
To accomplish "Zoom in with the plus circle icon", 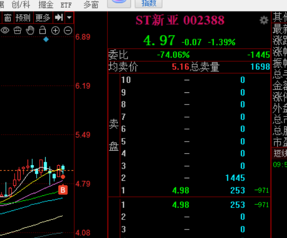I will (55, 31).
